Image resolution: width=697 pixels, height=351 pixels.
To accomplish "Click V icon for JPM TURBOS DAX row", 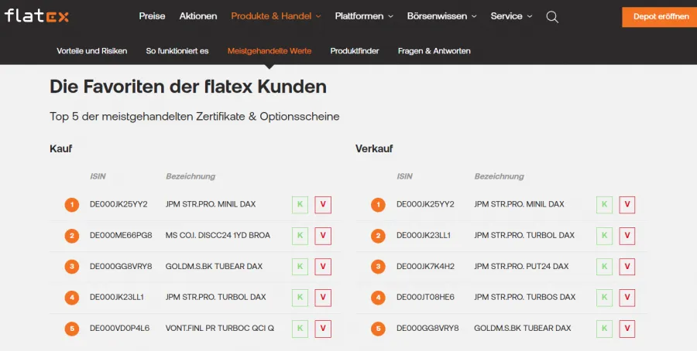I will click(627, 298).
